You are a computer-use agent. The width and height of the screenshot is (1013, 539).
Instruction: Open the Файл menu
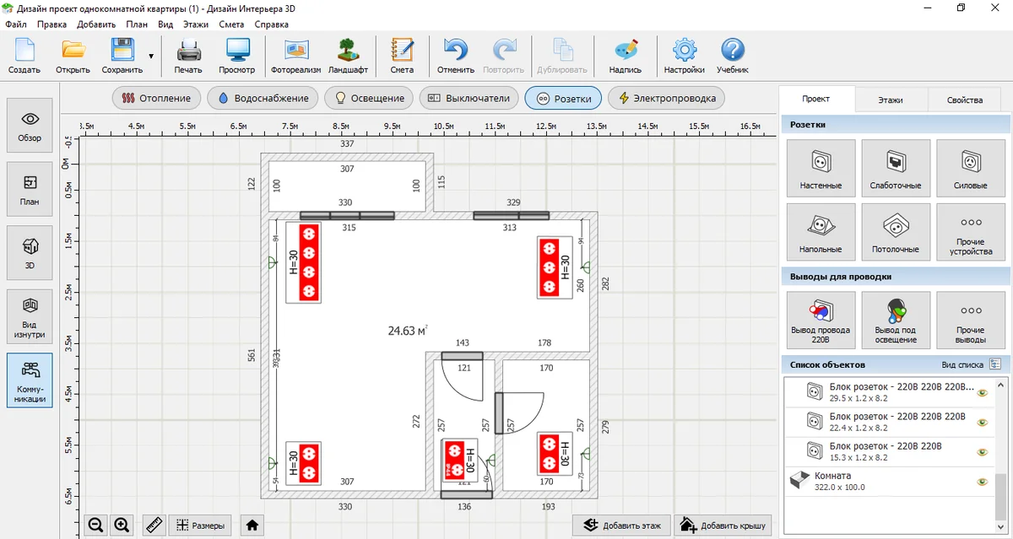click(x=15, y=24)
